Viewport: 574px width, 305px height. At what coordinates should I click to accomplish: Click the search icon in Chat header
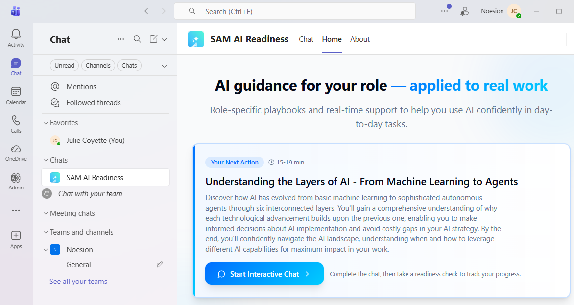(x=138, y=39)
